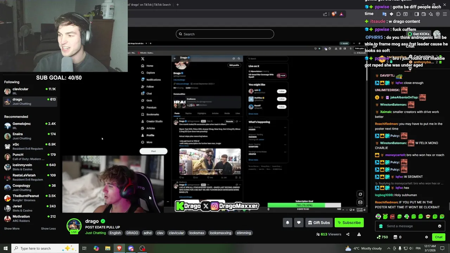
Task: Select the DRAGO tag
Action: click(132, 233)
